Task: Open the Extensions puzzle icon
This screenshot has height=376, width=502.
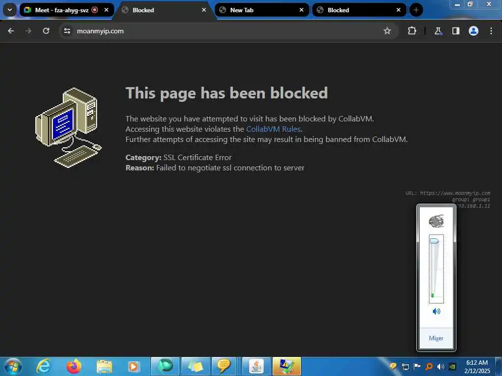Action: [x=412, y=31]
